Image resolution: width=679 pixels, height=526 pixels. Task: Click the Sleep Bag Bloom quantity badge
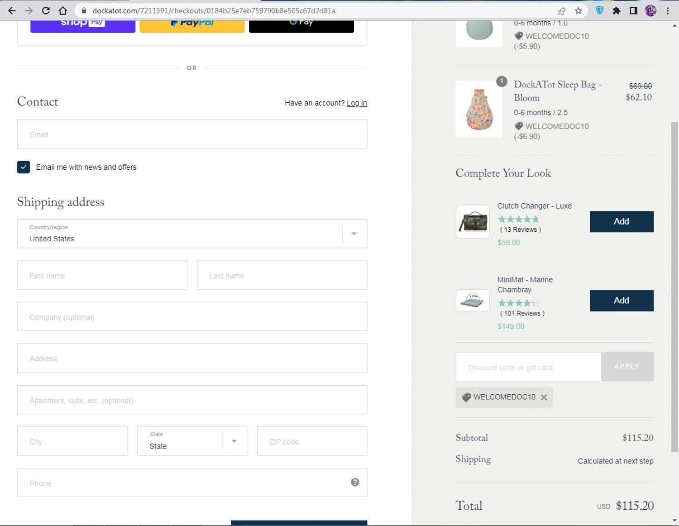click(x=501, y=81)
